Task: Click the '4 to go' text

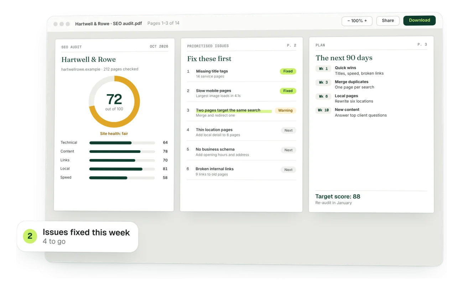Action: 54,241
